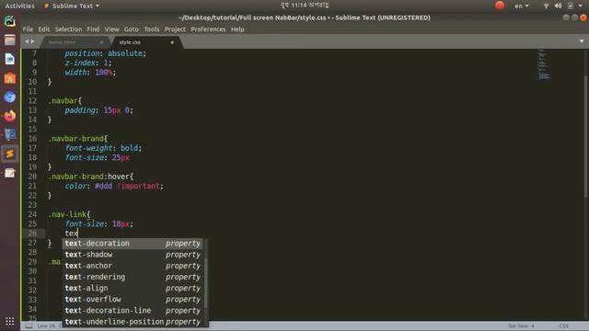Open the screenshot tool dock icon
The height and width of the screenshot is (331, 589).
(x=10, y=135)
